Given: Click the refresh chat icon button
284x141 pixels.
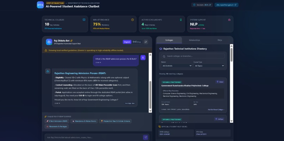Looking at the screenshot, I should pyautogui.click(x=146, y=42).
